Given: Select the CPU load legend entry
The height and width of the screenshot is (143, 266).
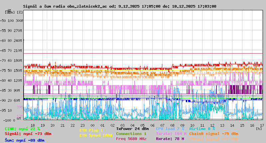Looking at the screenshot, I should 170,129.
